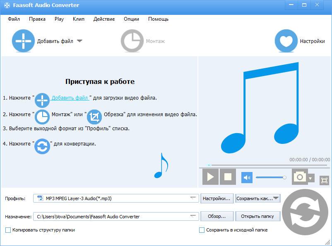Image resolution: width=332 pixels, height=246 pixels.
Task: Start playback with the Play button
Action: pos(210,177)
